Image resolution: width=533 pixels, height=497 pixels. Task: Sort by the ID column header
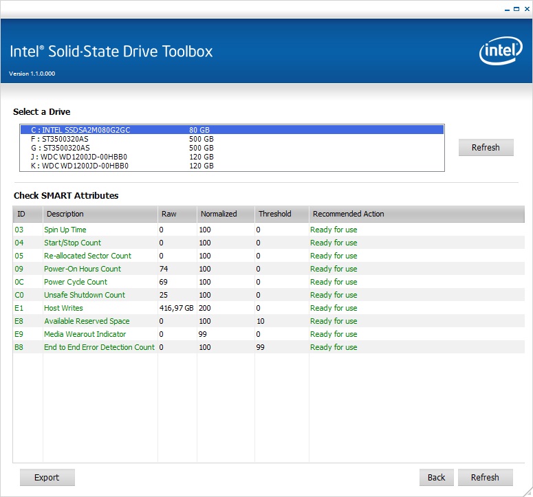point(28,214)
